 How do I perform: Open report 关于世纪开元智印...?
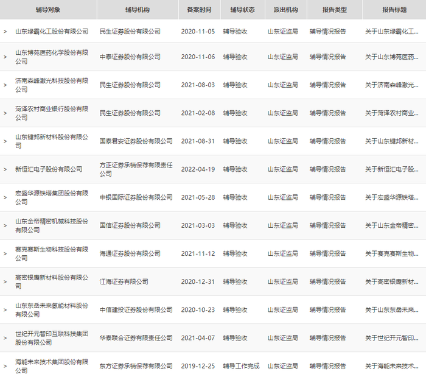[x=392, y=338]
